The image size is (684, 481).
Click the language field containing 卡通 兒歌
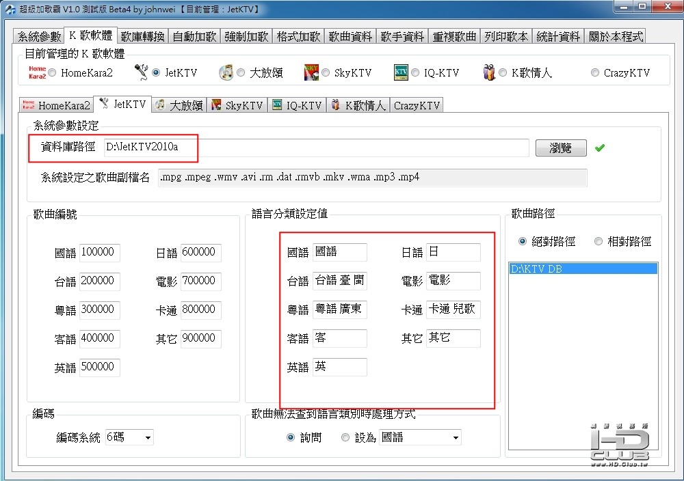(x=453, y=310)
